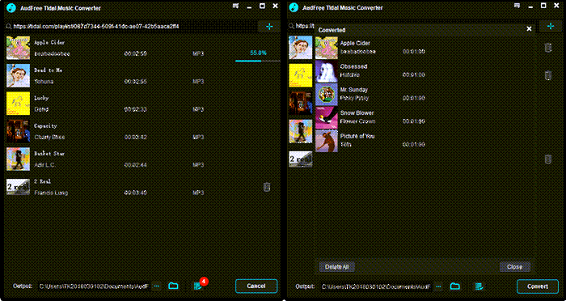Open the menu icon in left title bar
The width and height of the screenshot is (566, 301).
click(x=236, y=6)
